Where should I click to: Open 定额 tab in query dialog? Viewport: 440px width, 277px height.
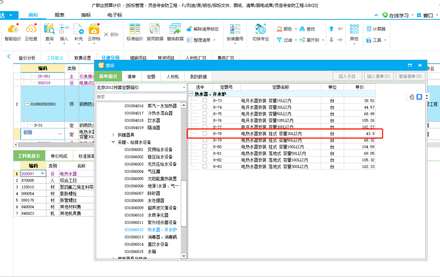pos(151,77)
